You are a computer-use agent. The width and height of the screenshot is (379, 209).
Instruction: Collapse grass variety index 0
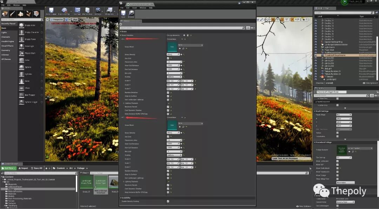tap(122, 39)
